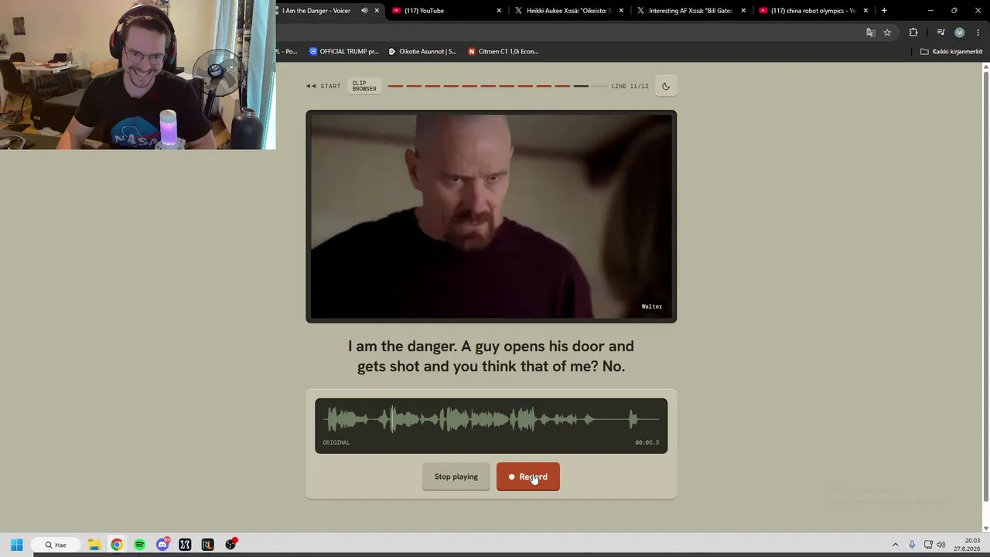The height and width of the screenshot is (557, 990).
Task: Open the Chrome profile avatar
Action: (x=959, y=32)
